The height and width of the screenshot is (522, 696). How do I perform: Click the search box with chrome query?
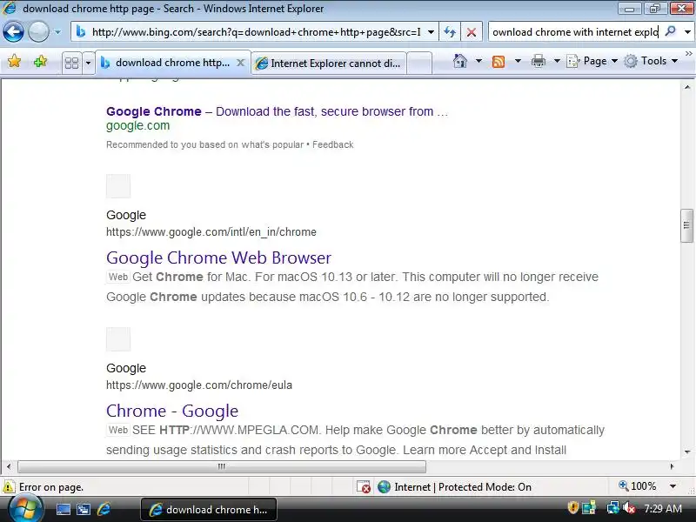(x=575, y=32)
